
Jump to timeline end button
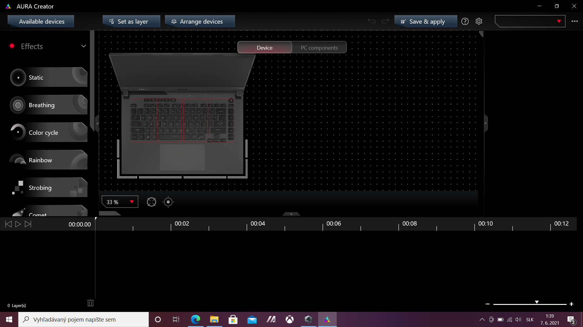(x=28, y=224)
